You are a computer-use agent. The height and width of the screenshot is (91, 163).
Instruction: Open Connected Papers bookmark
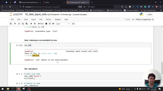[98, 10]
